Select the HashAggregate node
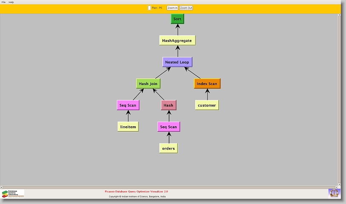346x204 pixels. 178,41
